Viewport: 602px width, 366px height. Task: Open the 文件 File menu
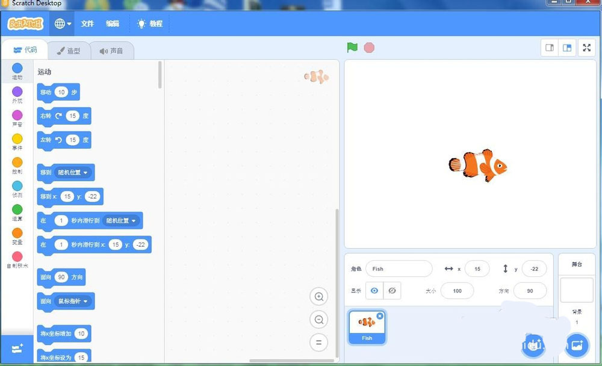click(87, 23)
